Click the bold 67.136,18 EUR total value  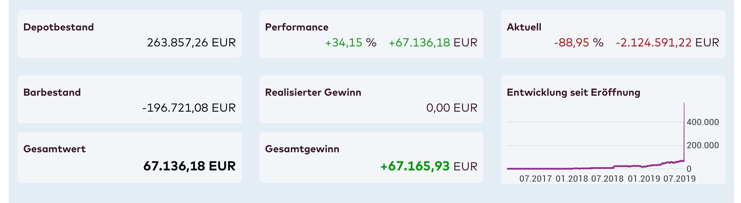click(x=189, y=166)
